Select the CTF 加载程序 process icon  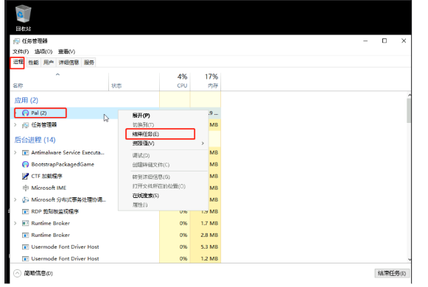pyautogui.click(x=25, y=176)
